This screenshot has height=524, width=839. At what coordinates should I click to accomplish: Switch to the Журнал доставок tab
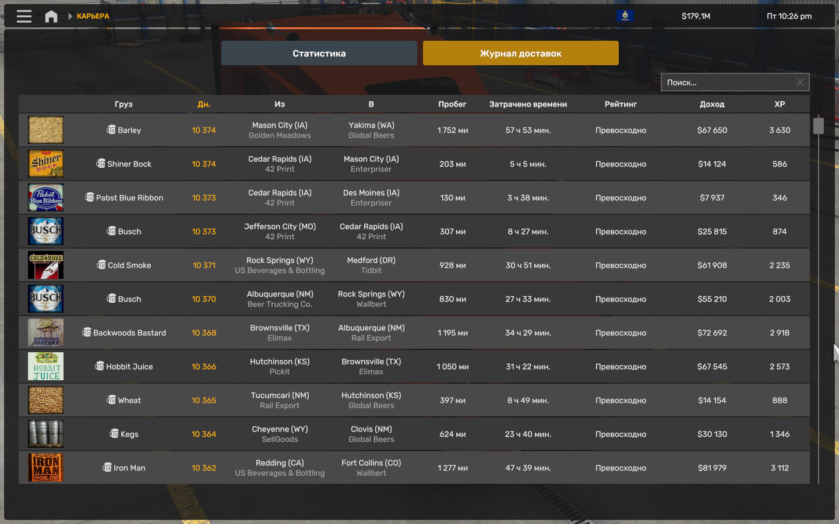(x=521, y=53)
